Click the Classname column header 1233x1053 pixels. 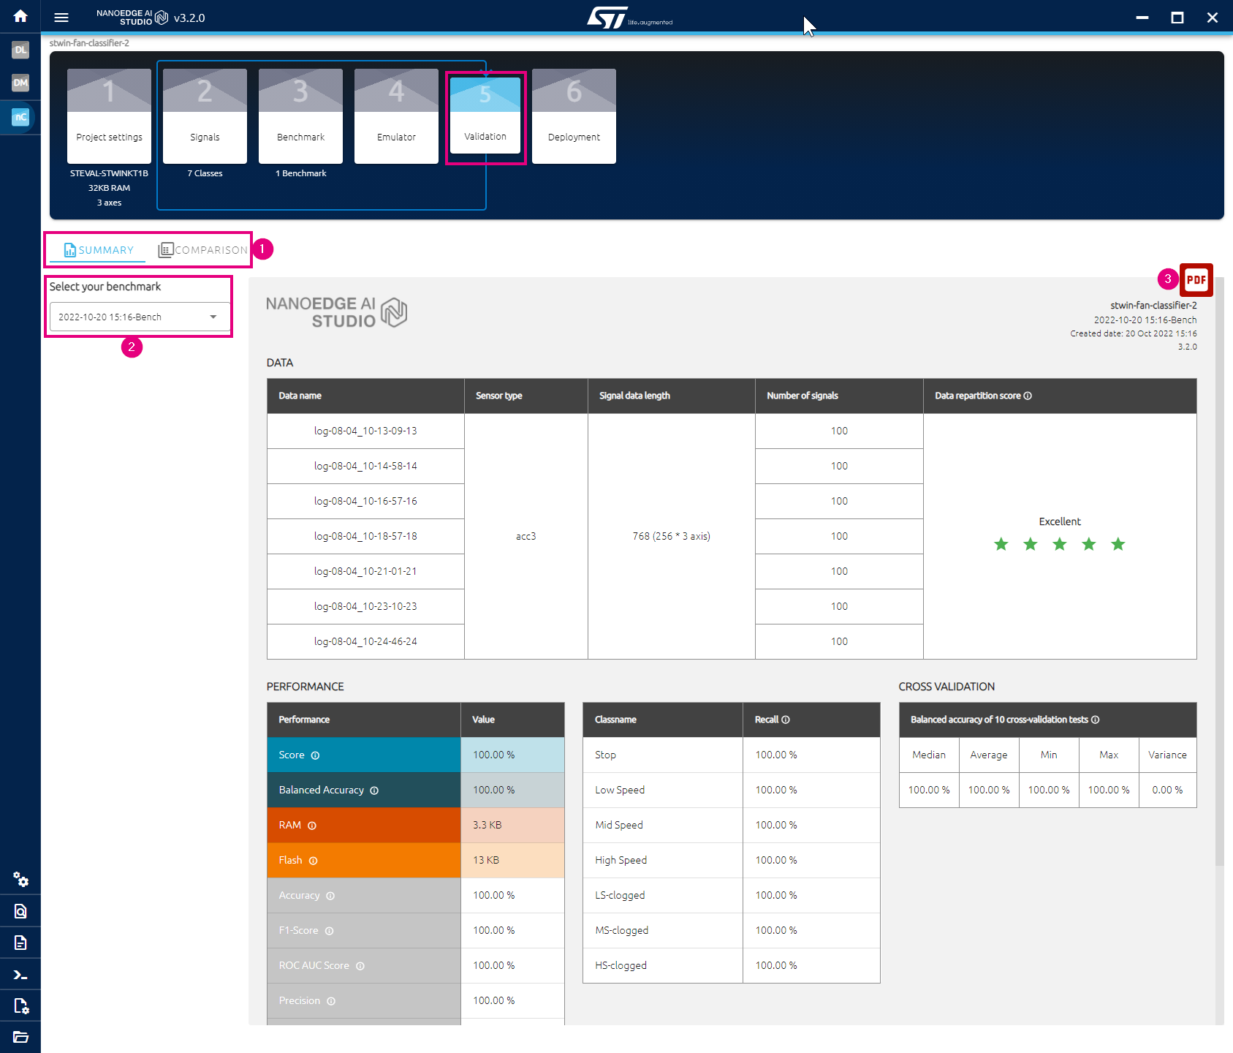pyautogui.click(x=663, y=720)
